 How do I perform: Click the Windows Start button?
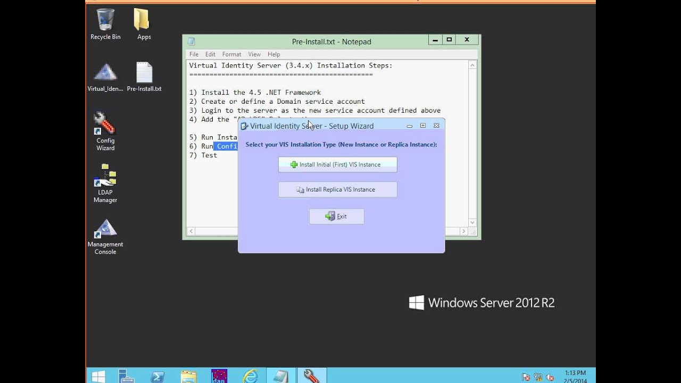click(x=98, y=376)
